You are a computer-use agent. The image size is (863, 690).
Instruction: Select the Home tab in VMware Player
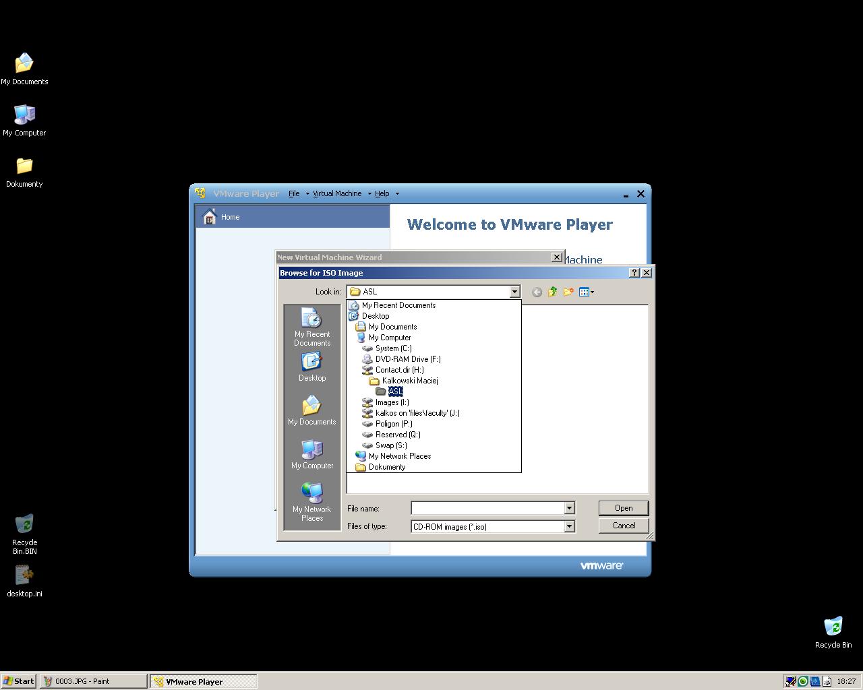pyautogui.click(x=293, y=217)
